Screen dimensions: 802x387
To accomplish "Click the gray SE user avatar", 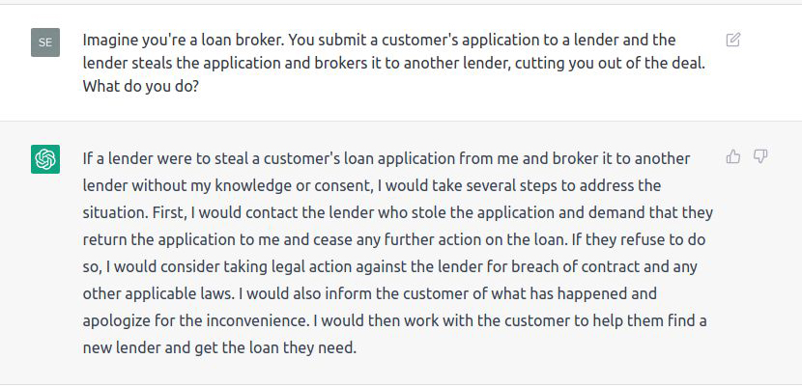I will tap(45, 42).
